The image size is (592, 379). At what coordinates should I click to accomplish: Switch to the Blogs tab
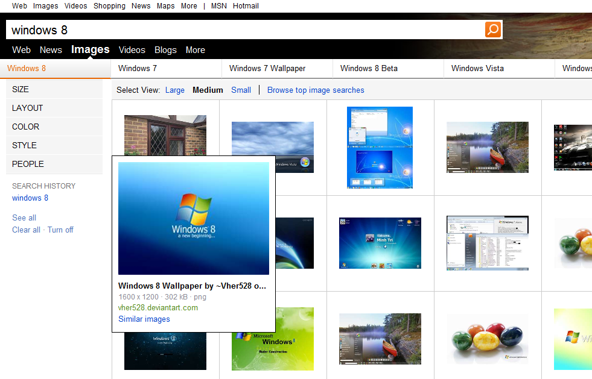click(165, 50)
